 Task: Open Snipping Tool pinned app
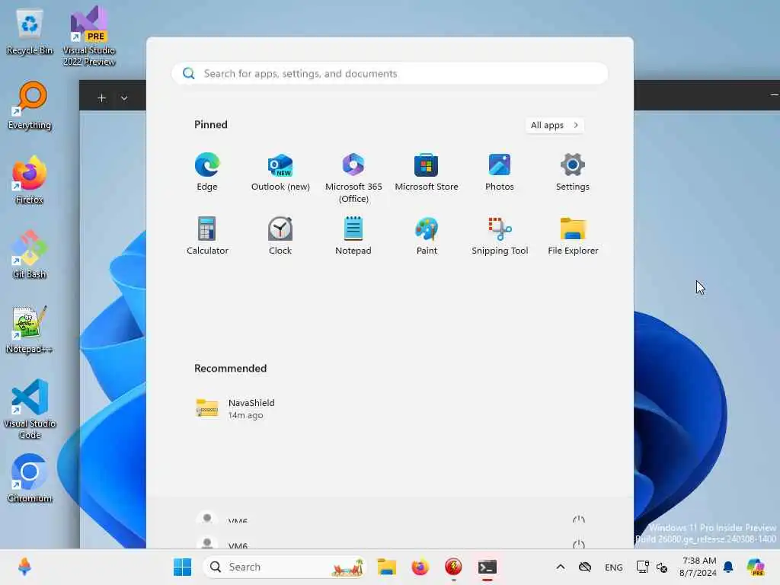500,236
